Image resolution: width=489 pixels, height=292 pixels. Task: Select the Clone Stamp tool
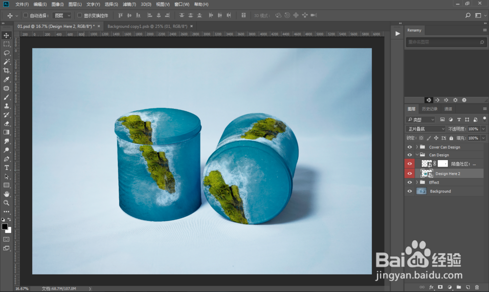[6, 106]
